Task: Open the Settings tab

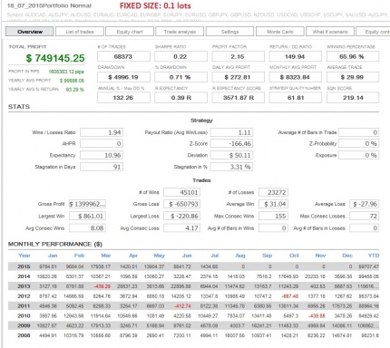Action: point(229,32)
